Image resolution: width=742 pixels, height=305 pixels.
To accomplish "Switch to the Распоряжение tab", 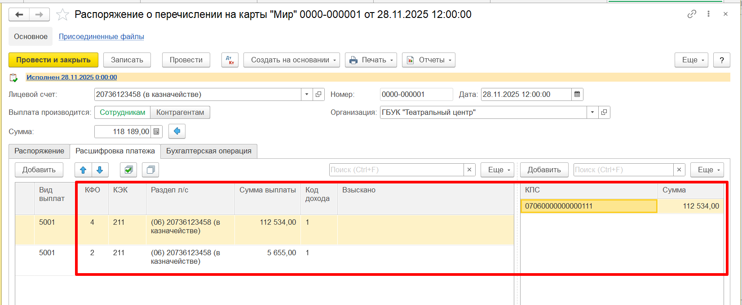I will (39, 151).
